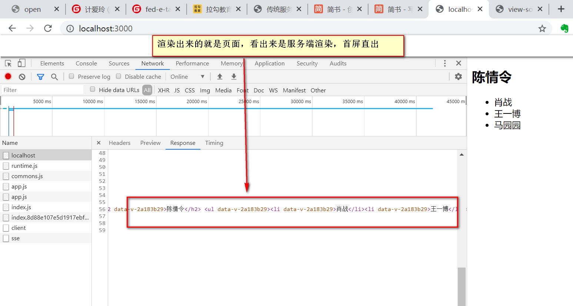Viewport: 573px width, 306px height.
Task: Filter requests by XHR
Action: 164,90
